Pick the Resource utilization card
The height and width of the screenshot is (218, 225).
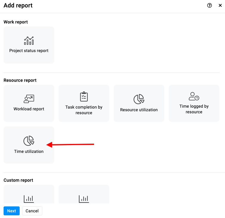point(139,103)
